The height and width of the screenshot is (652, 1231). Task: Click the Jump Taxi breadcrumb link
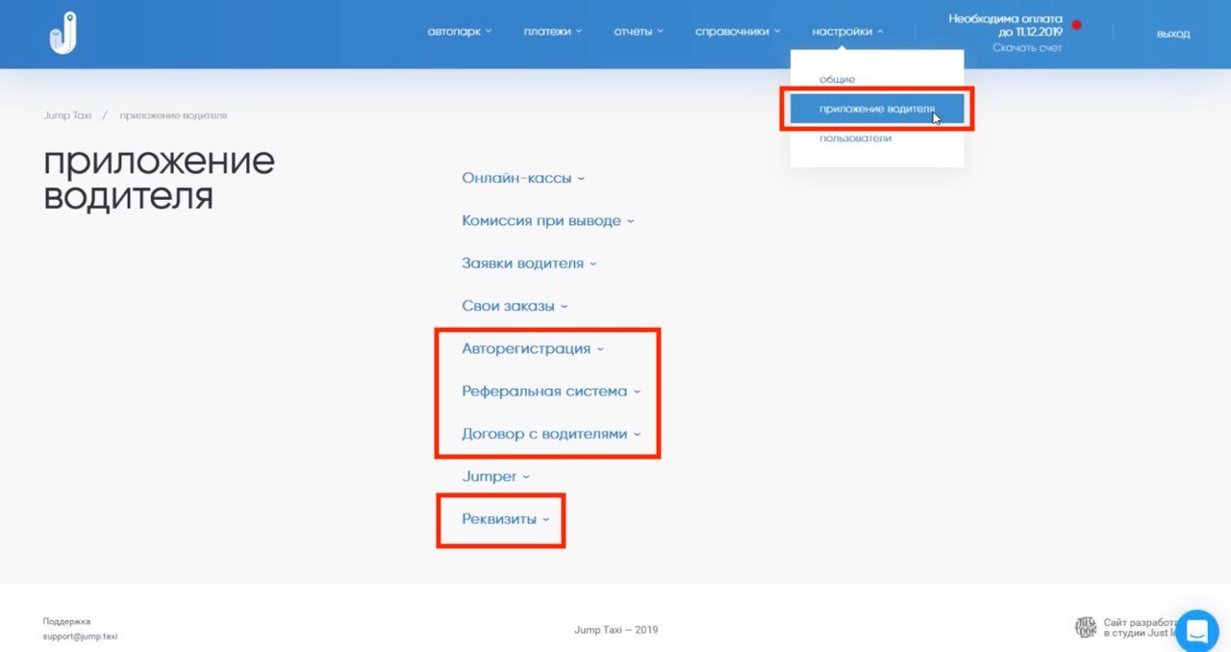tap(67, 115)
